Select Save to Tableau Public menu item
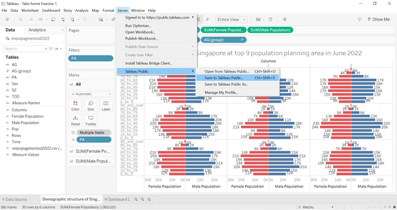The height and width of the screenshot is (210, 397). coord(224,78)
